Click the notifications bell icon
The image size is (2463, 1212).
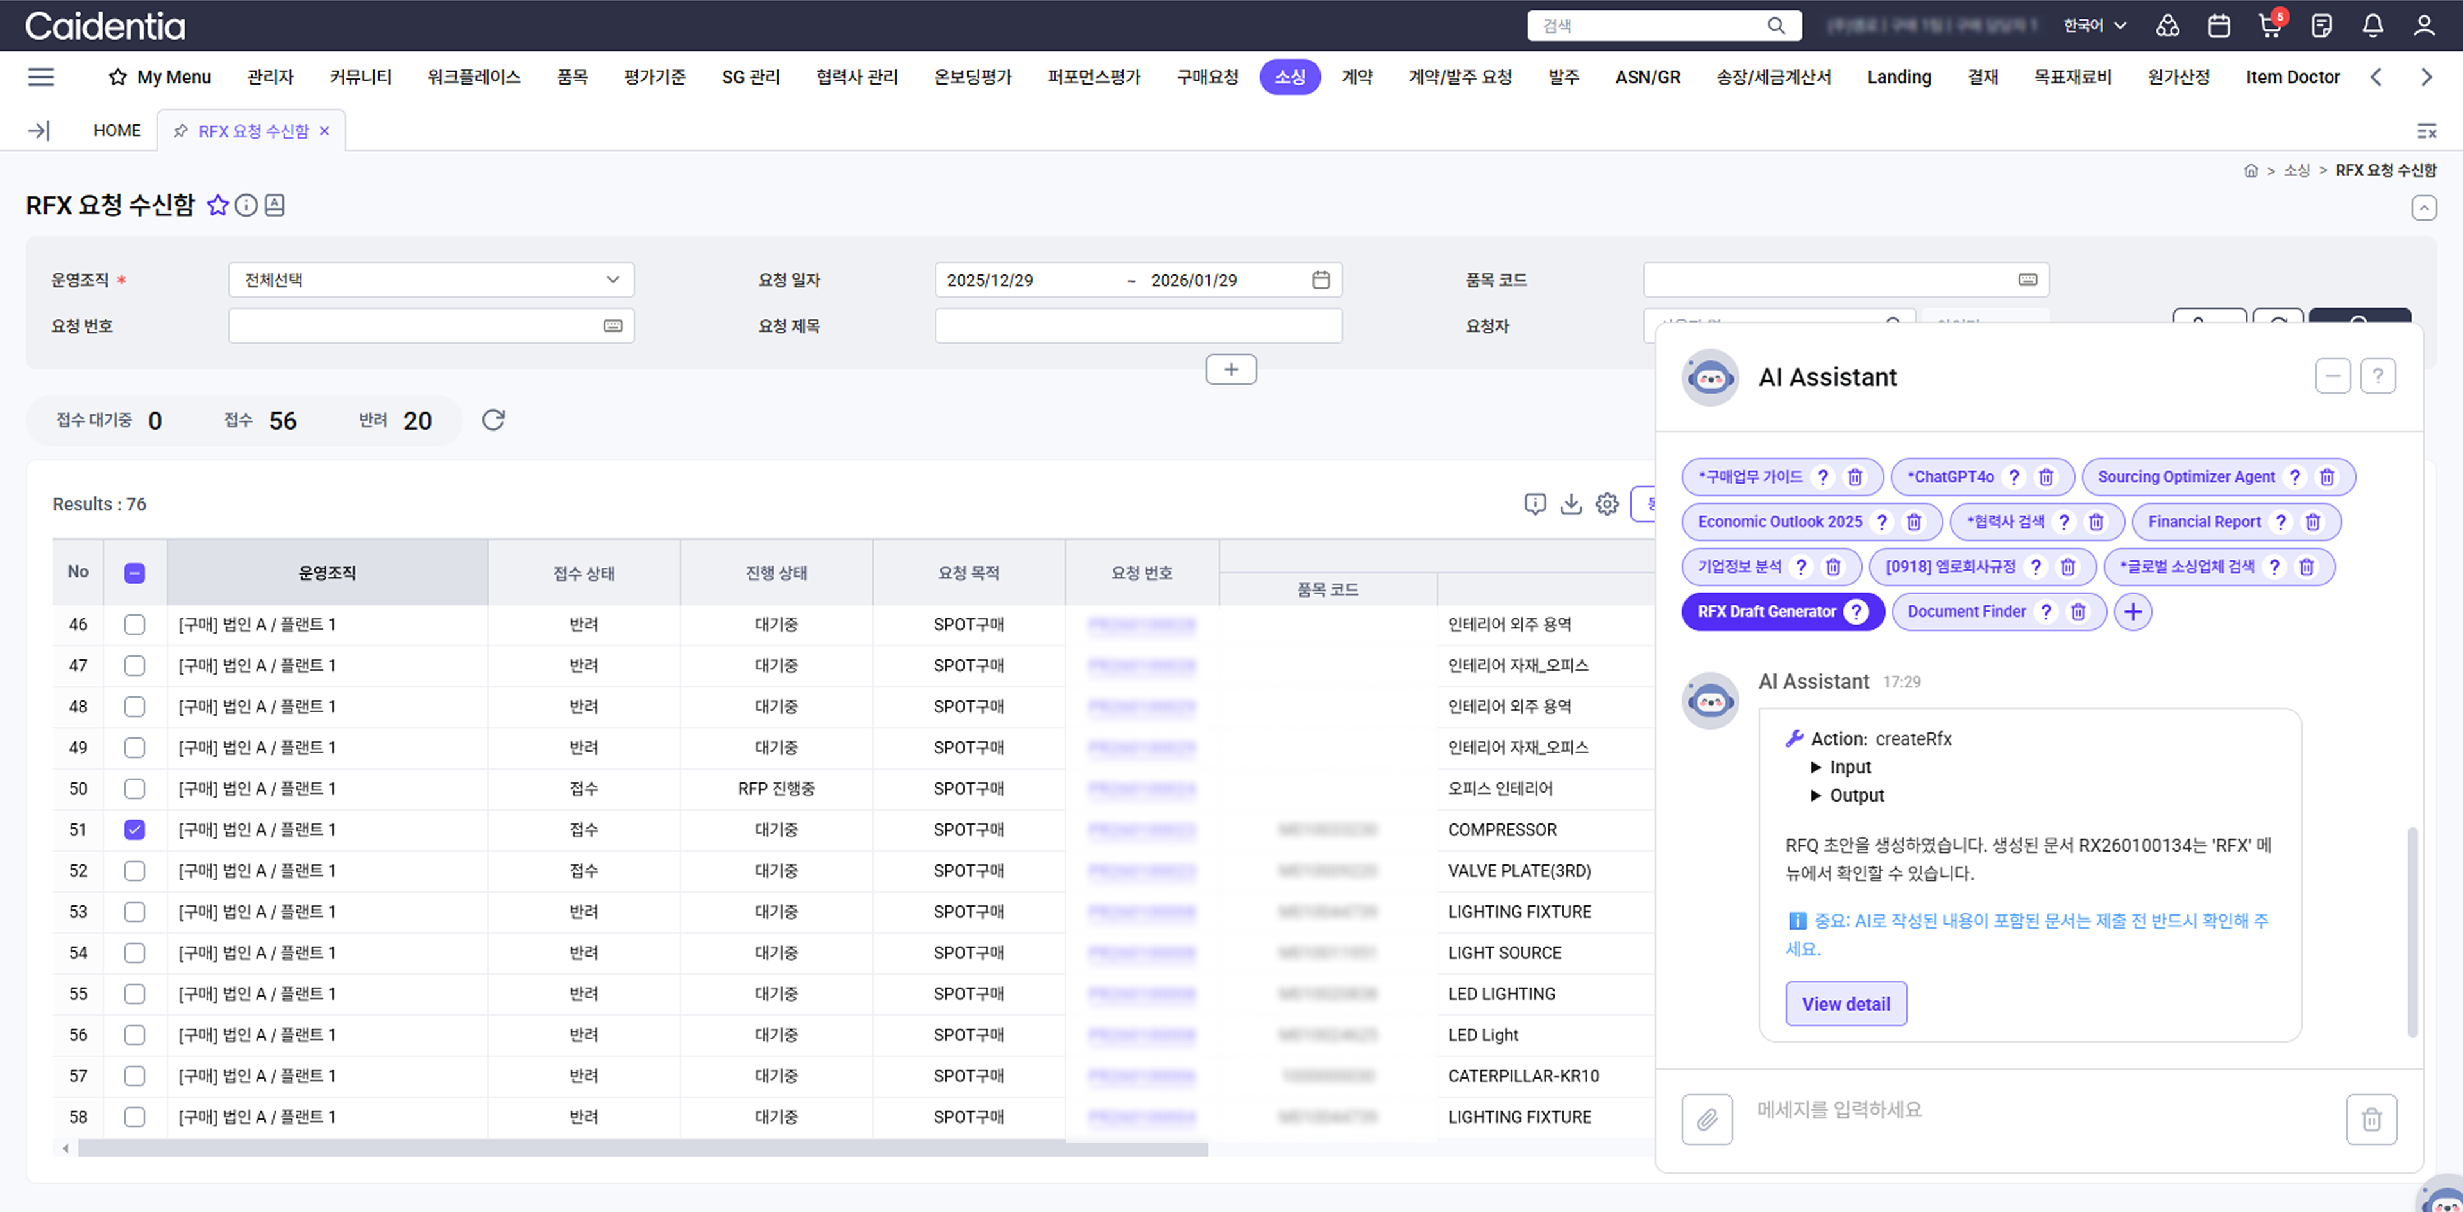tap(2372, 26)
